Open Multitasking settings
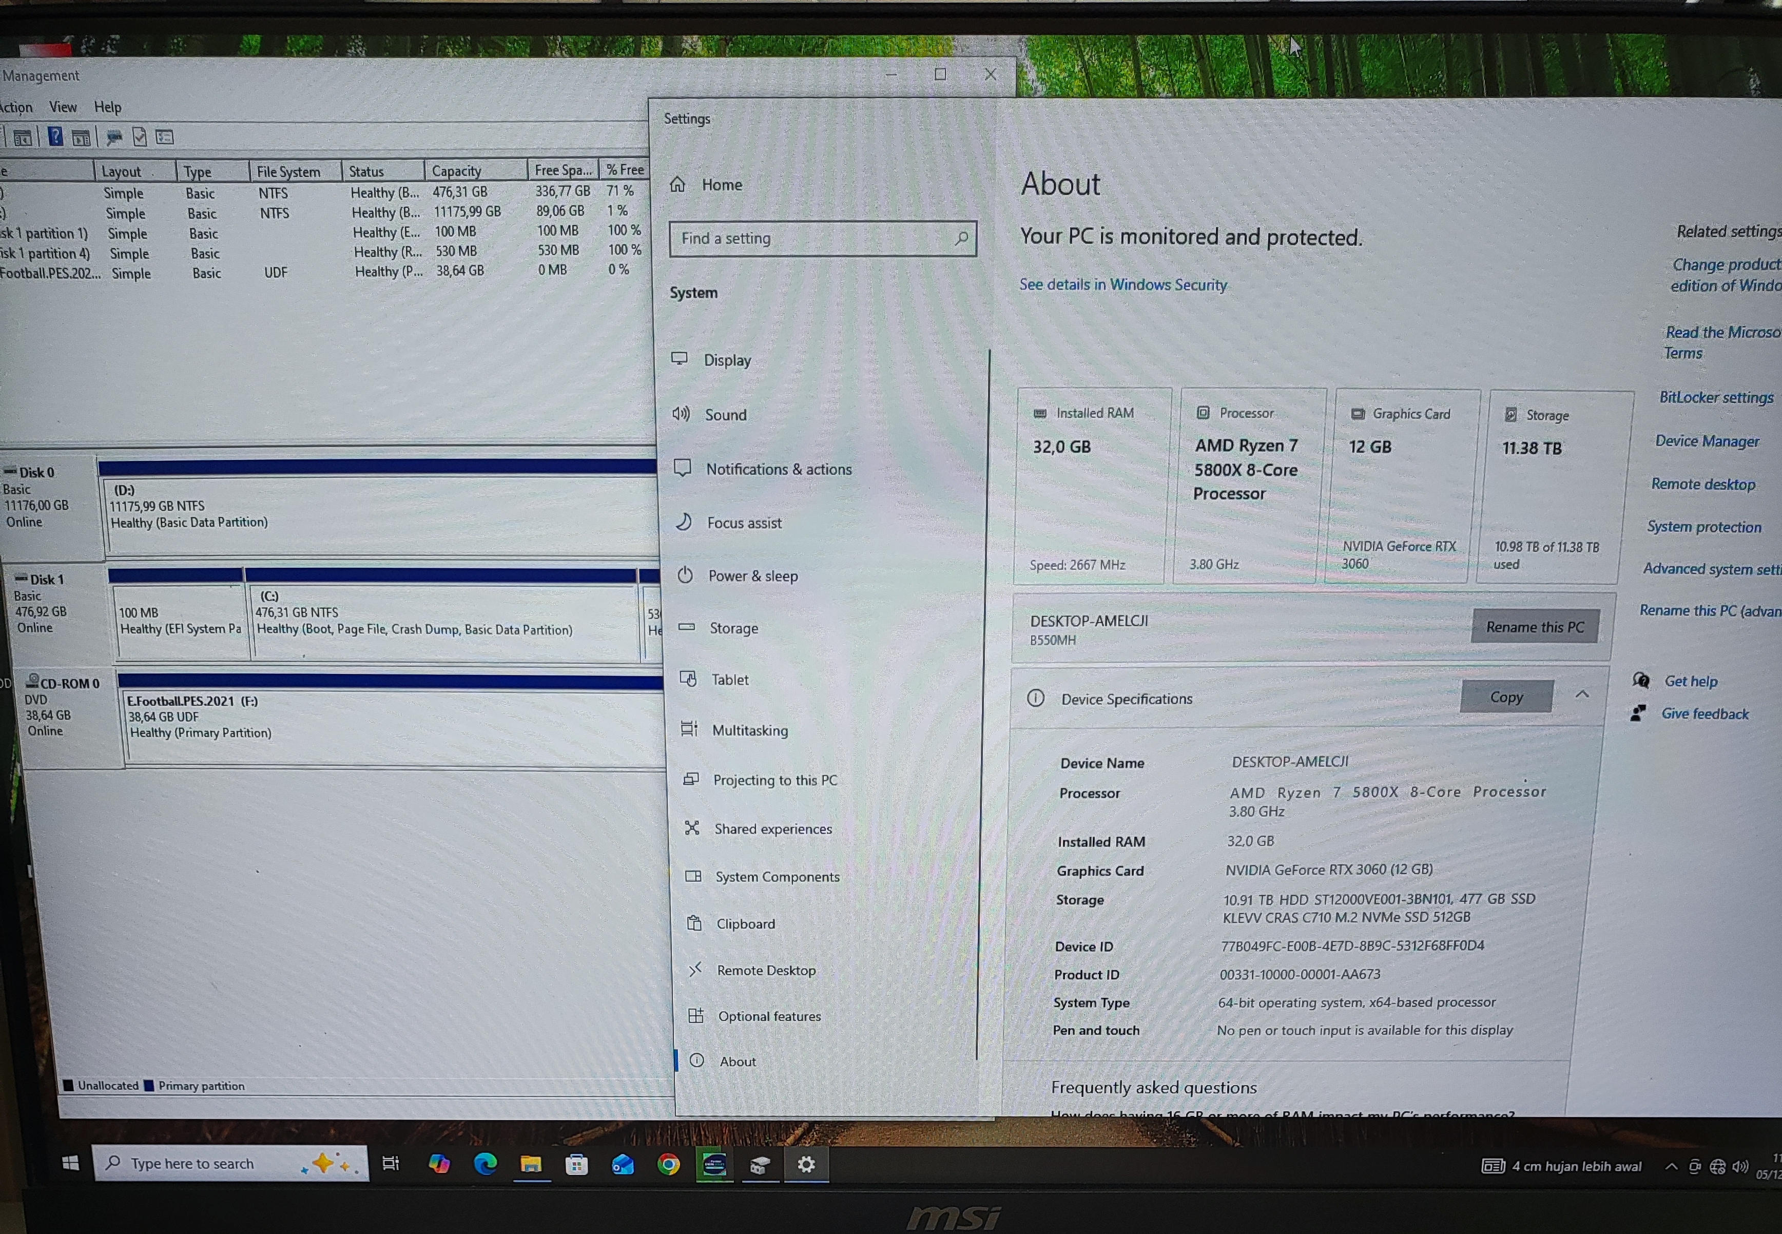1782x1234 pixels. point(734,730)
